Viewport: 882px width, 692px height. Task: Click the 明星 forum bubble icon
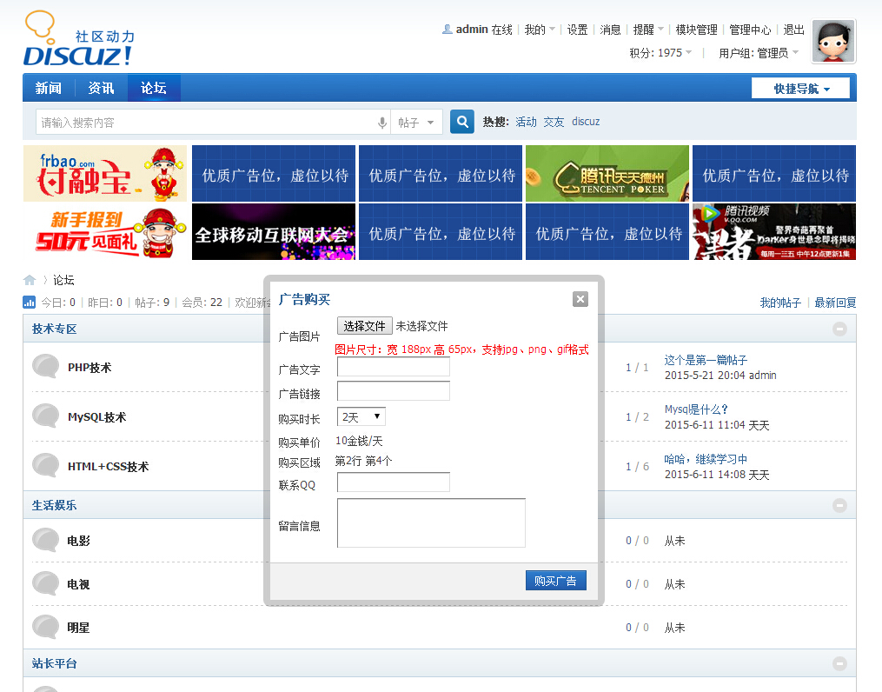click(x=45, y=627)
